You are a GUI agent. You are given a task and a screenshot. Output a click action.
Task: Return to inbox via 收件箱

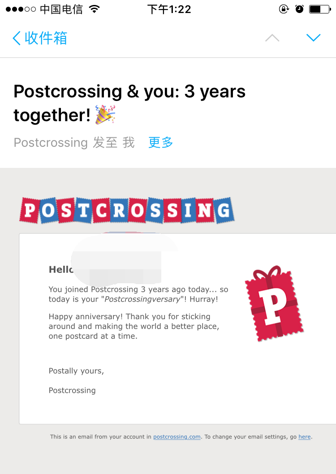(45, 38)
